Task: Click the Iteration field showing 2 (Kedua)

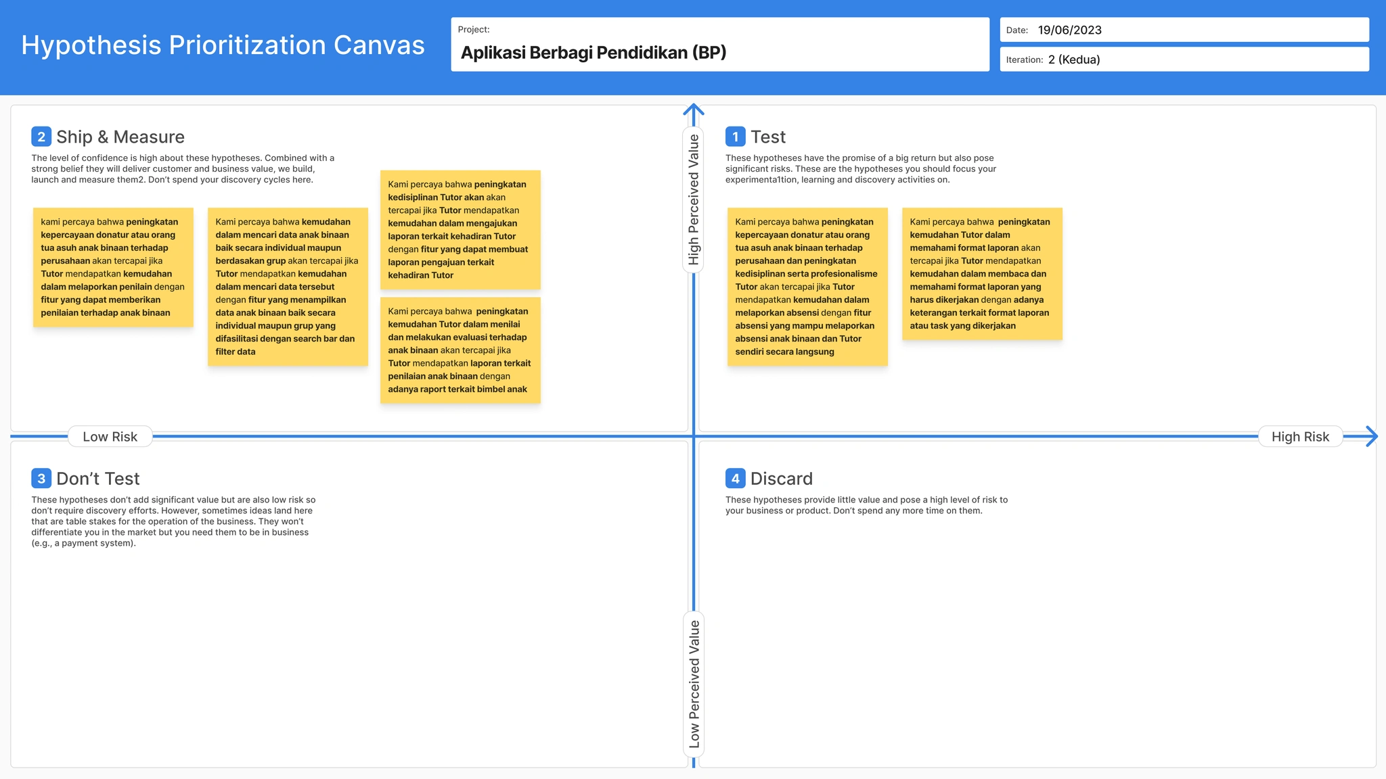Action: (x=1184, y=60)
